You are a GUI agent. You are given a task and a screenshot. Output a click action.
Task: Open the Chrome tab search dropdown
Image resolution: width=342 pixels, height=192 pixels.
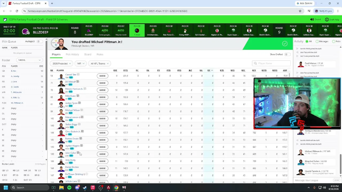pyautogui.click(x=3, y=3)
